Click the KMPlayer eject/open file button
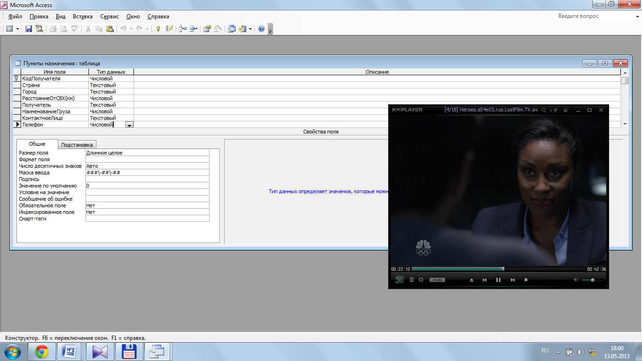 (x=471, y=280)
